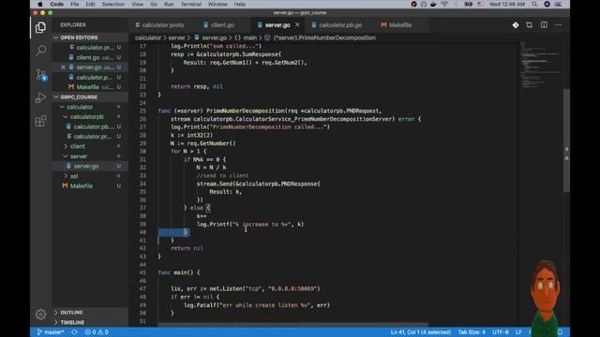The width and height of the screenshot is (600, 337).
Task: Click the server.go breadcrumb segment
Action: click(210, 37)
